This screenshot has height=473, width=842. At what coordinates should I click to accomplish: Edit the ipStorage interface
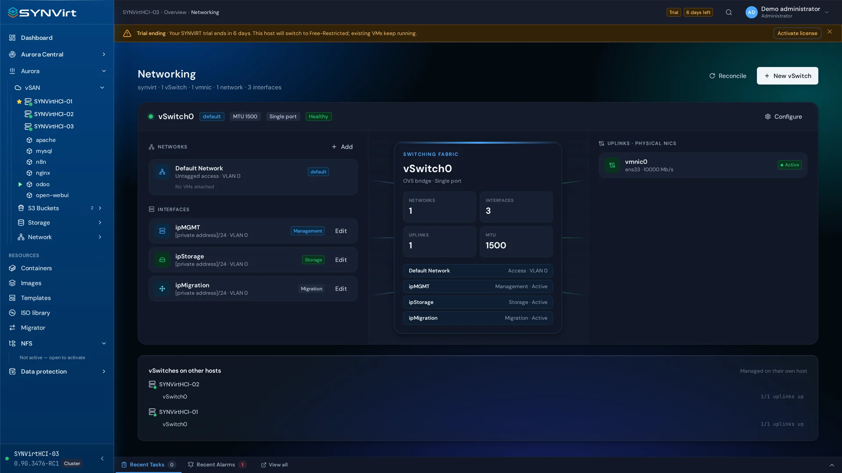(x=341, y=260)
